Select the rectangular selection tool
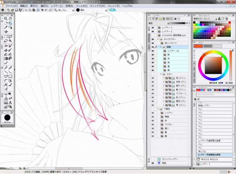This screenshot has width=236, height=174. [x=6, y=37]
